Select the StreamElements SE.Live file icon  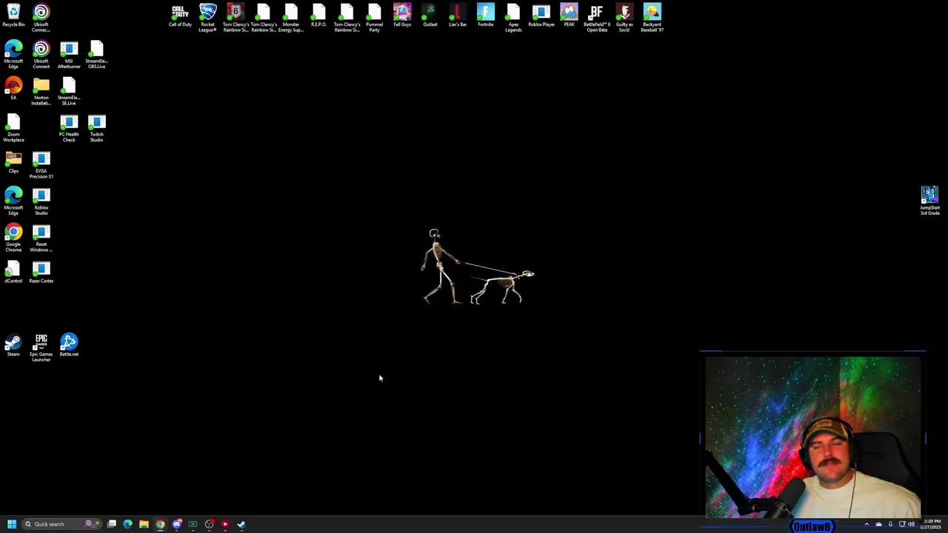pyautogui.click(x=69, y=92)
